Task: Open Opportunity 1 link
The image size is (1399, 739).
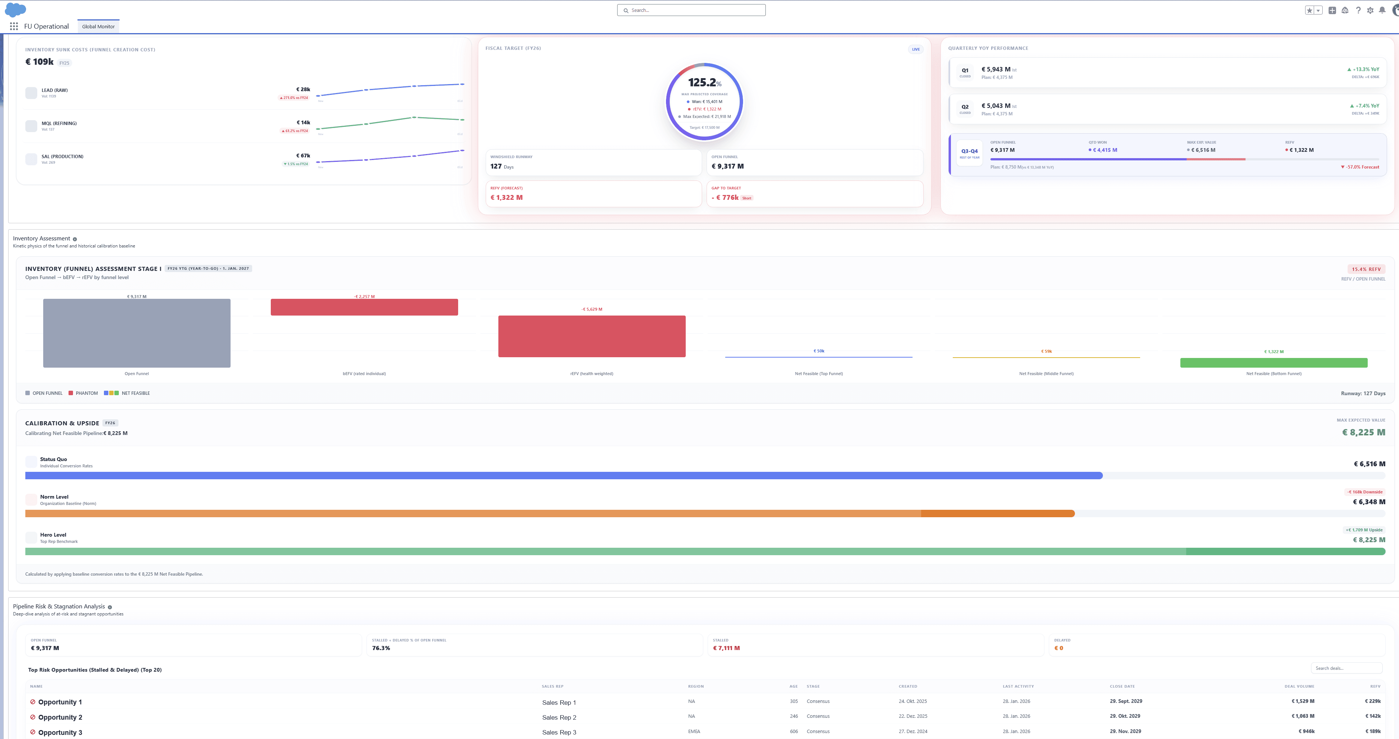Action: click(60, 702)
